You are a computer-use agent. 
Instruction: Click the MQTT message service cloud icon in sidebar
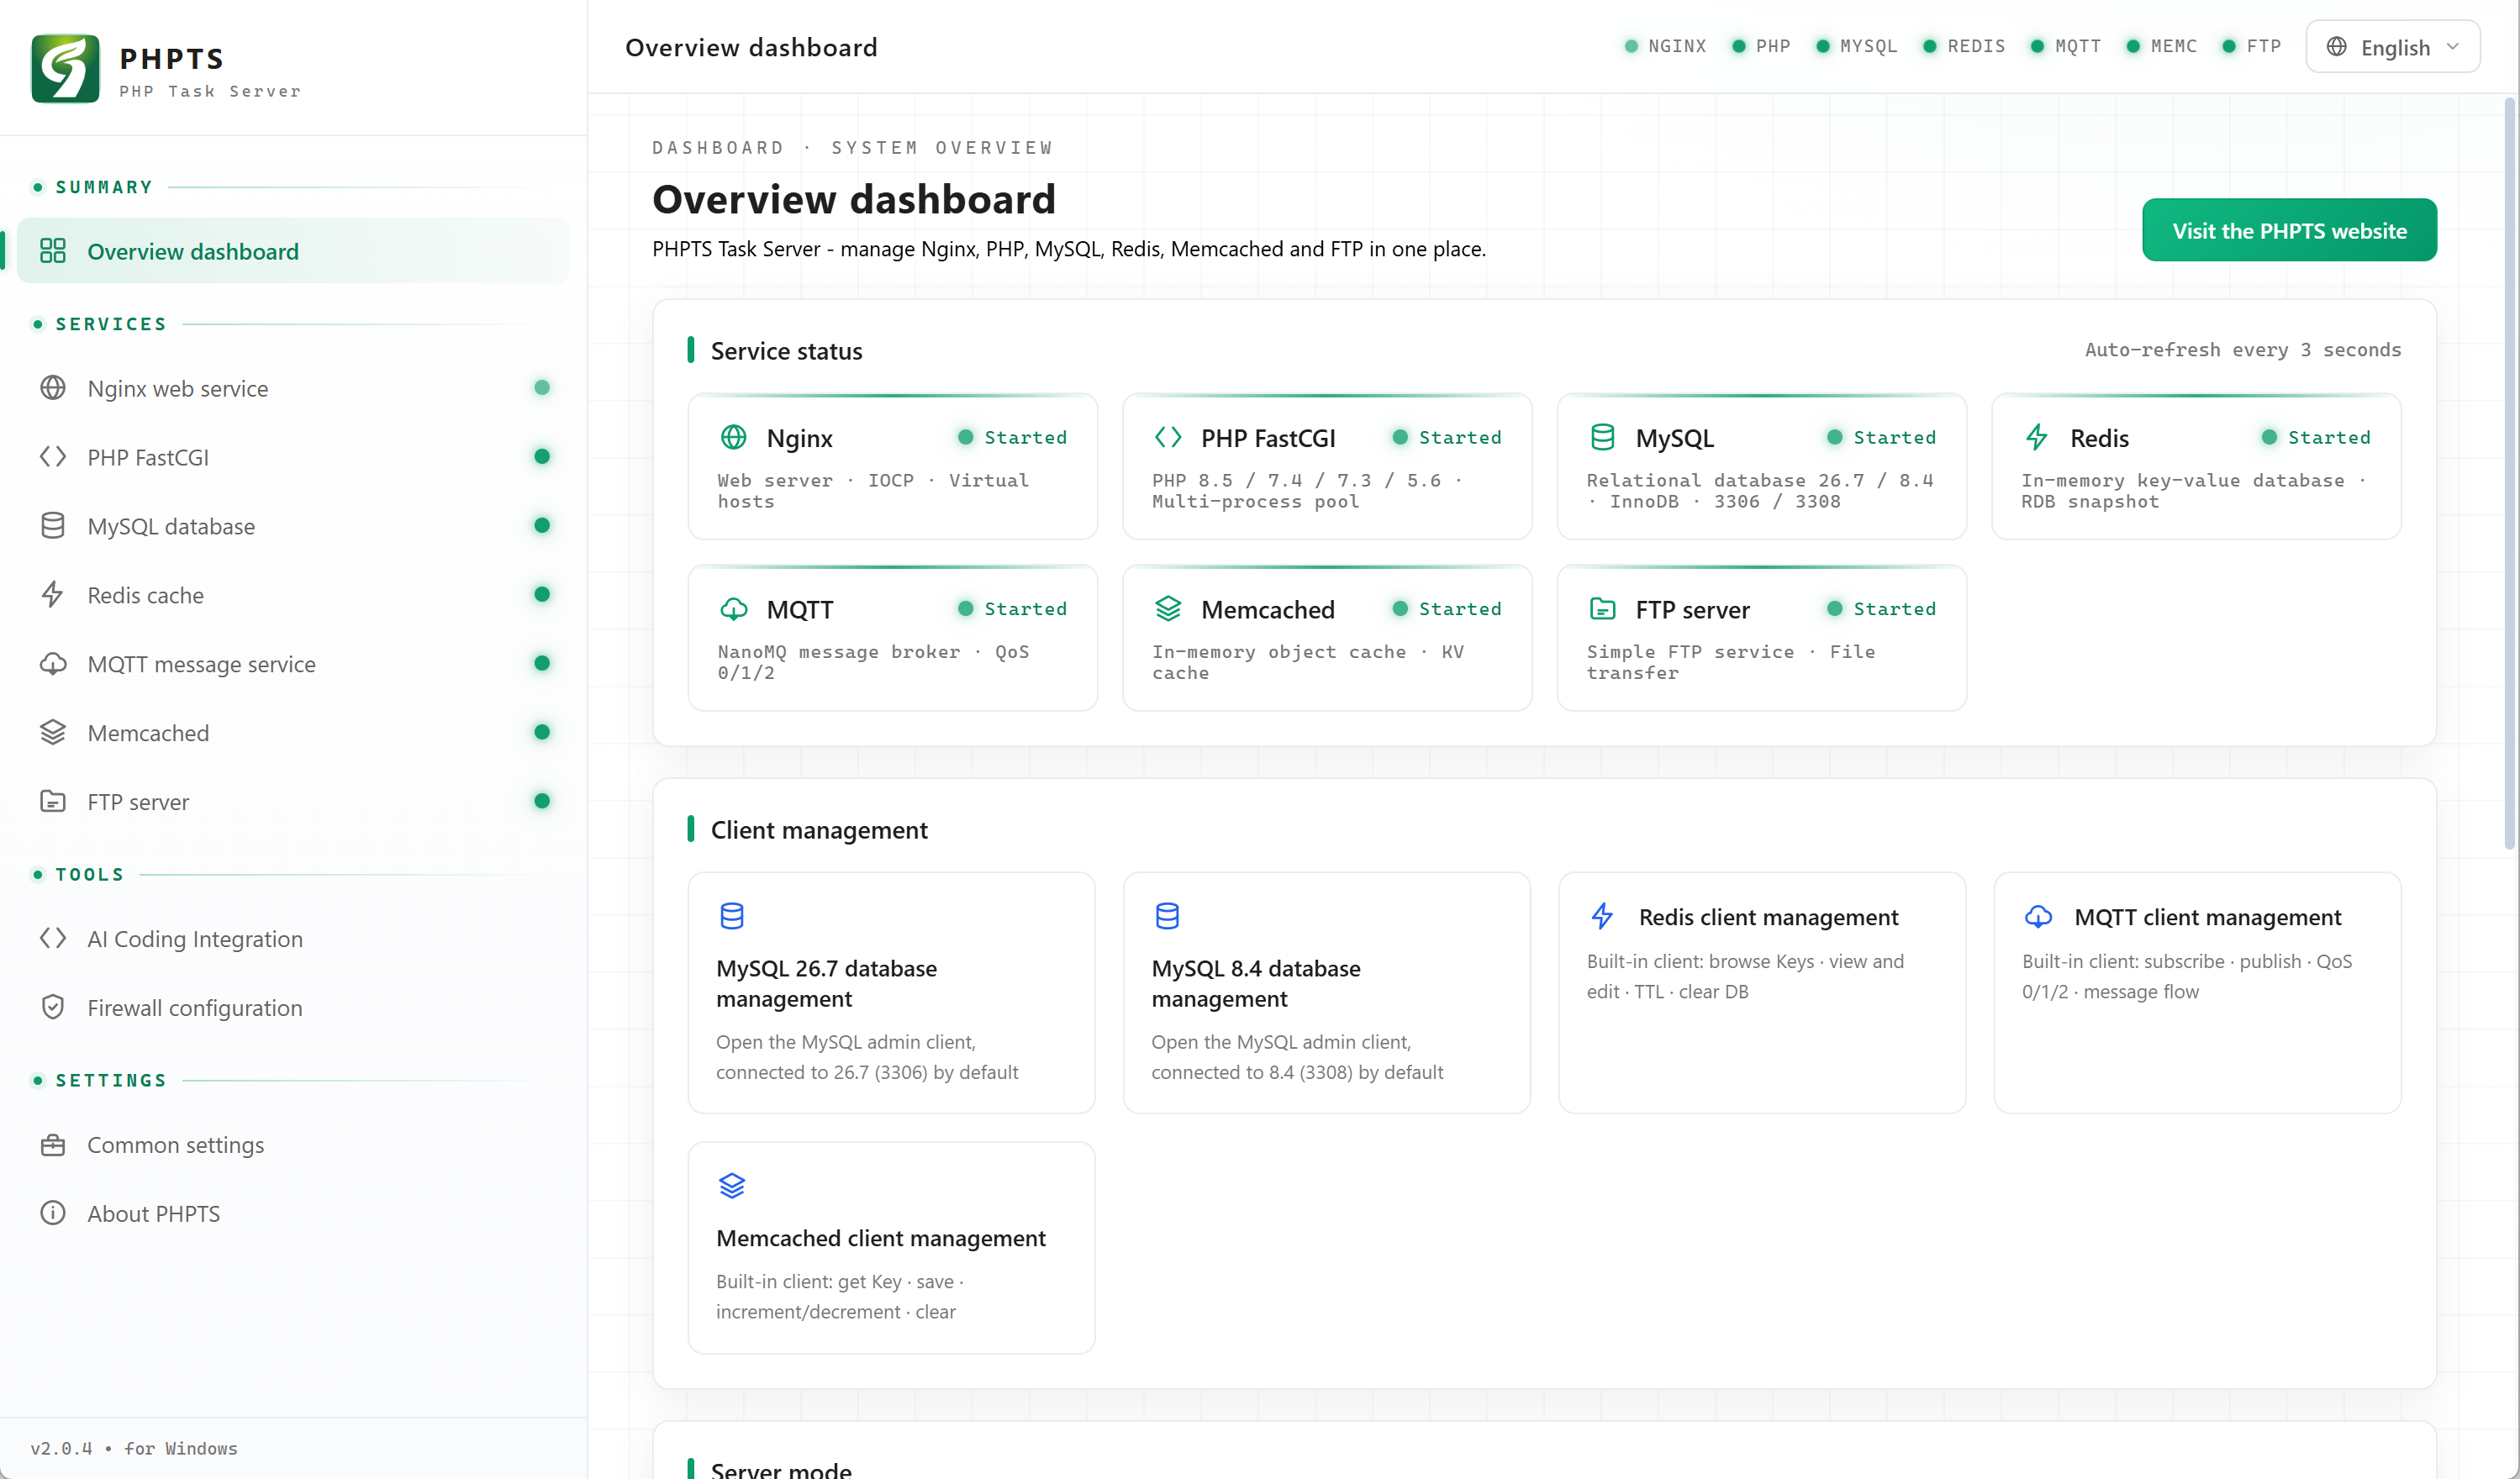[53, 663]
